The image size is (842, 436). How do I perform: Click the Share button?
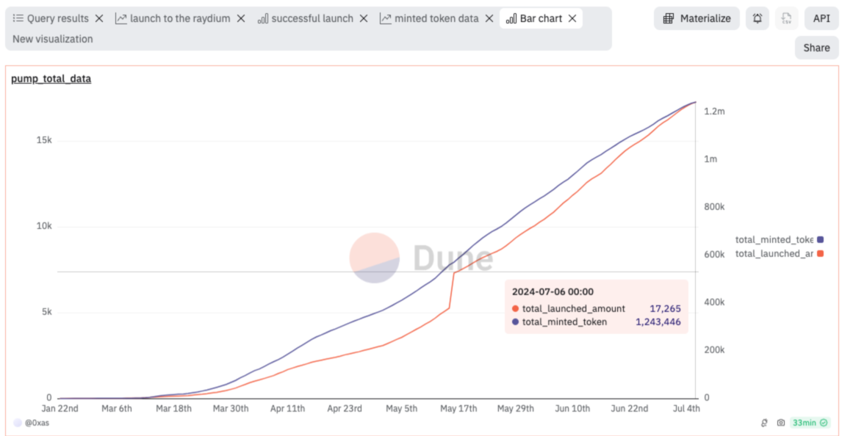(x=816, y=48)
